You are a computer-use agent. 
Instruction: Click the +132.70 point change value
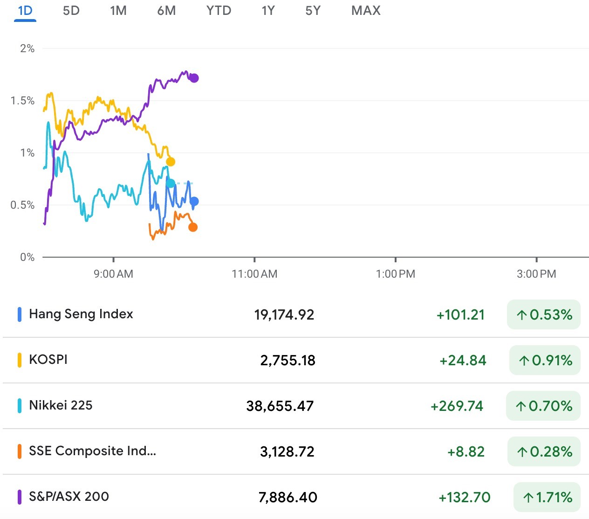(x=465, y=498)
